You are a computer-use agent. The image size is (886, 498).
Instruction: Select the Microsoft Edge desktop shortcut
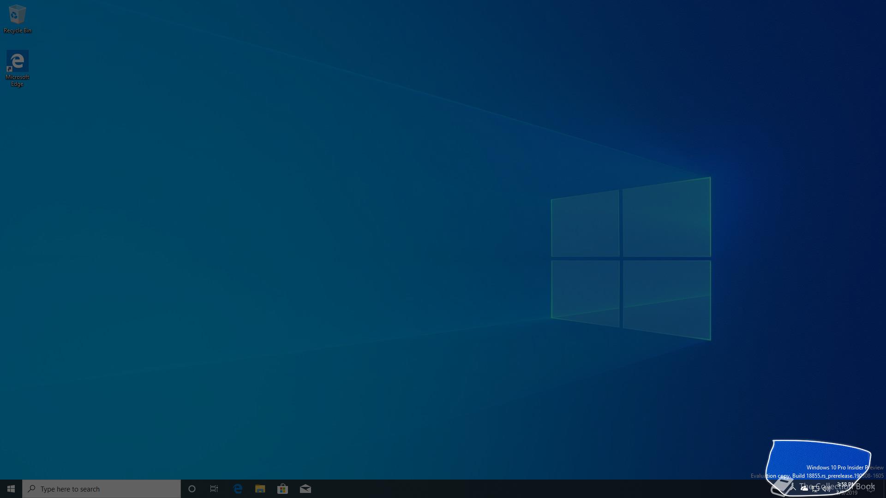pyautogui.click(x=18, y=69)
